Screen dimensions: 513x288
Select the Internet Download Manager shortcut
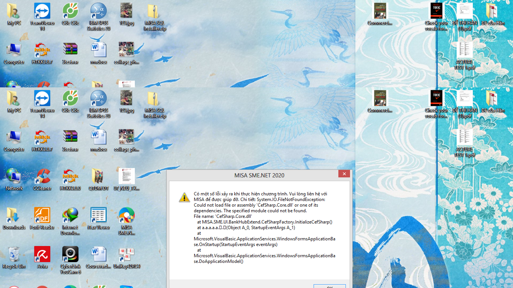coord(70,221)
